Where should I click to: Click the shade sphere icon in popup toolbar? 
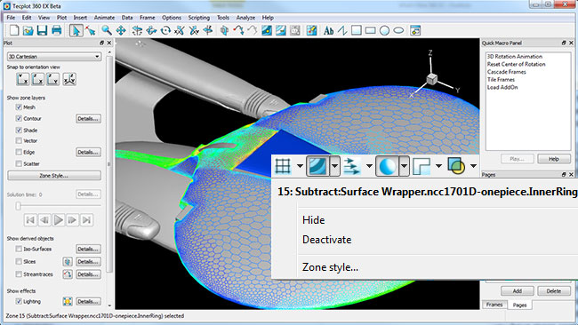(387, 166)
